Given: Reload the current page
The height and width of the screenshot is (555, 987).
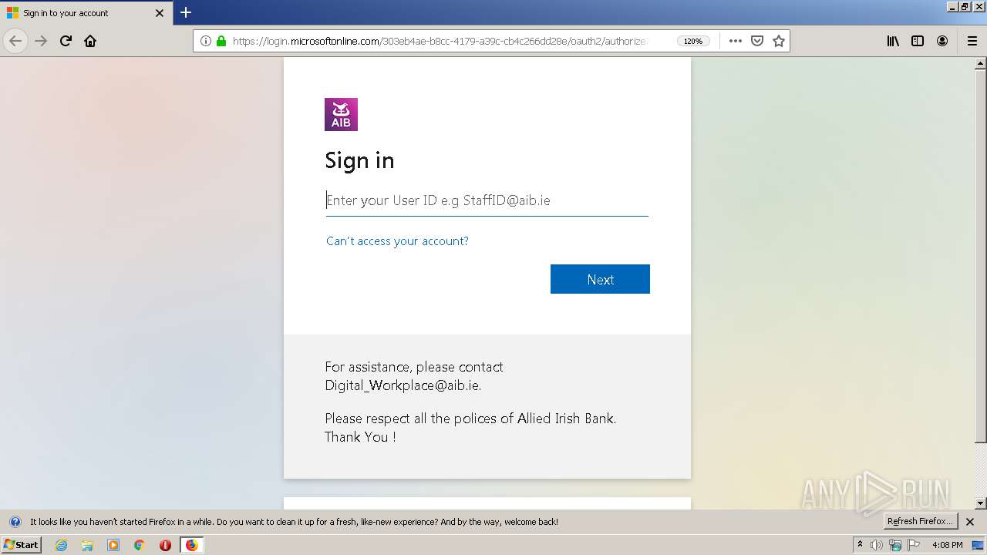Looking at the screenshot, I should 66,41.
